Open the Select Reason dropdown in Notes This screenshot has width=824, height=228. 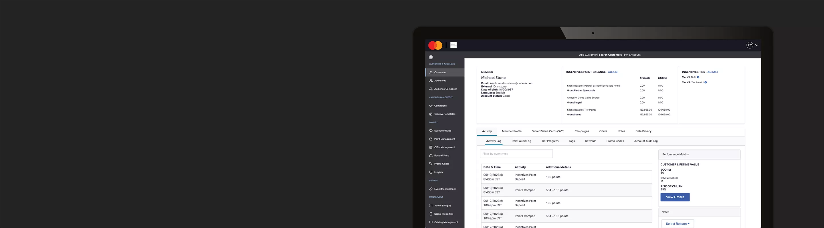coord(678,223)
